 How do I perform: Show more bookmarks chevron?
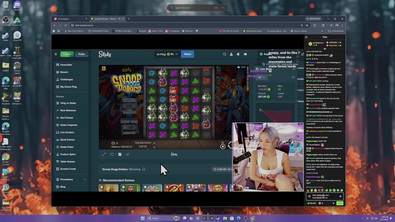point(322,31)
